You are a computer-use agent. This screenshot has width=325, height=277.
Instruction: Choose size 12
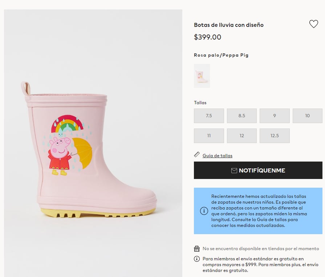point(241,135)
